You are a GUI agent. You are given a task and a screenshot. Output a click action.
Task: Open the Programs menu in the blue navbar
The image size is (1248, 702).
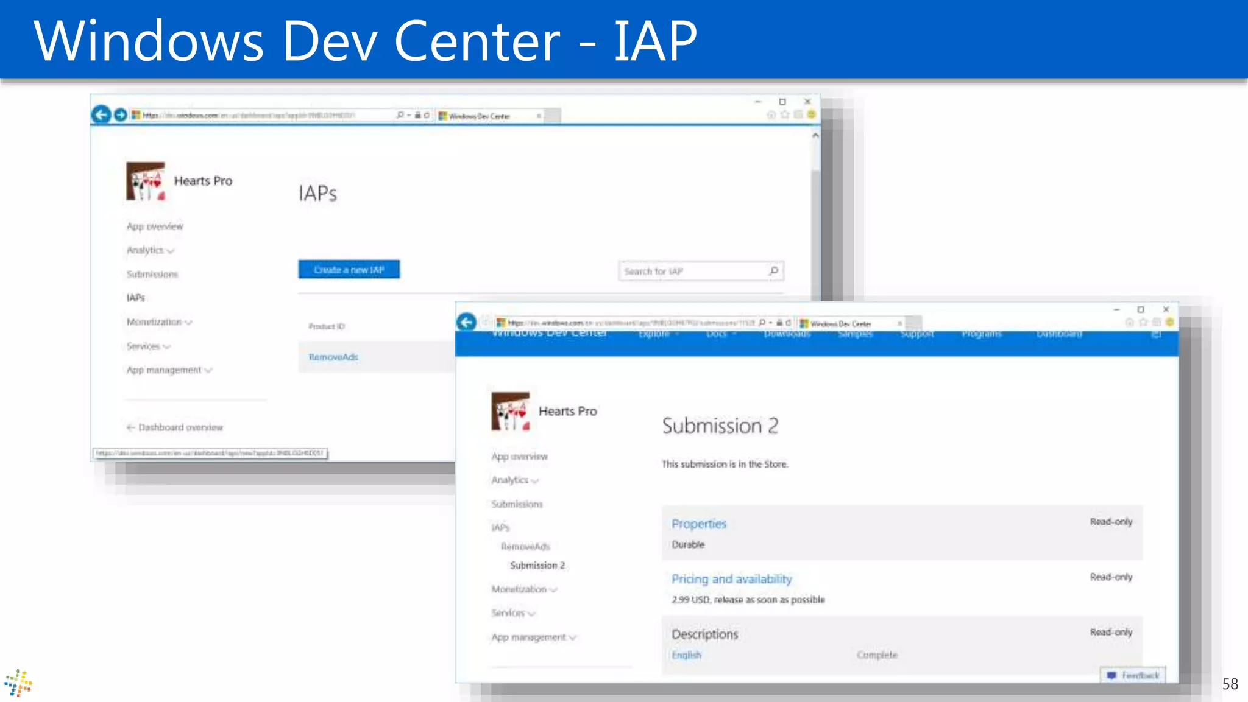[x=982, y=334]
